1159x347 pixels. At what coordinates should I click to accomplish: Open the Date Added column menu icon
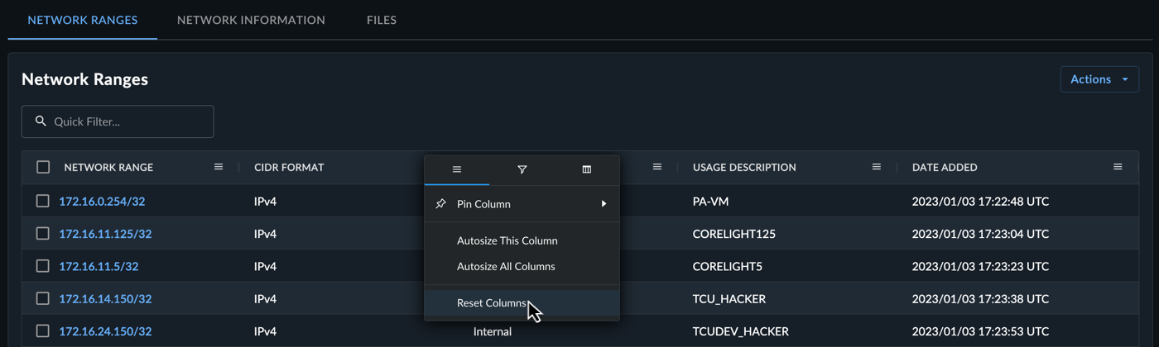click(x=1118, y=167)
